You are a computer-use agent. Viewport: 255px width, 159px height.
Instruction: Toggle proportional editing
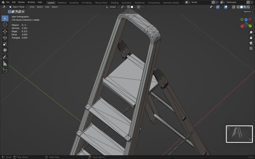coord(139,7)
